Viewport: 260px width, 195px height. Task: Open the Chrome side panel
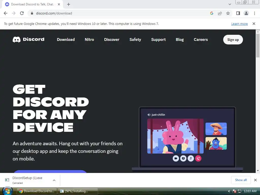pos(238,13)
